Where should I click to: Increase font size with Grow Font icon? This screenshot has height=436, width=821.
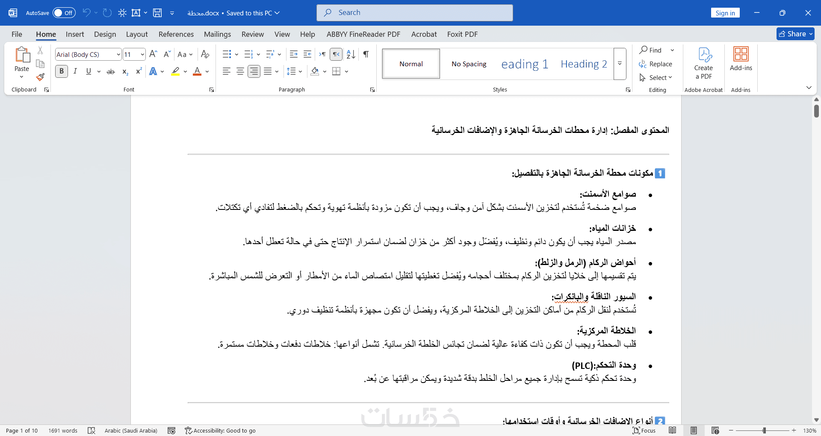(x=153, y=54)
